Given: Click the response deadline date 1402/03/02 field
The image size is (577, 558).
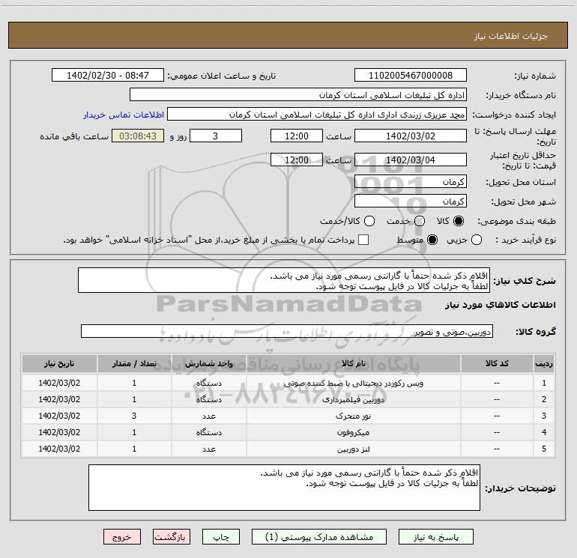Looking at the screenshot, I should pyautogui.click(x=411, y=136).
